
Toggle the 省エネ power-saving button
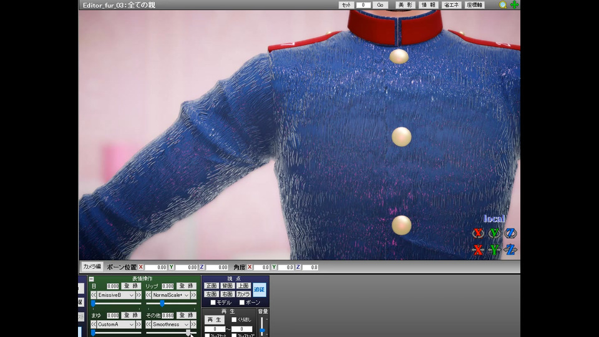point(451,5)
